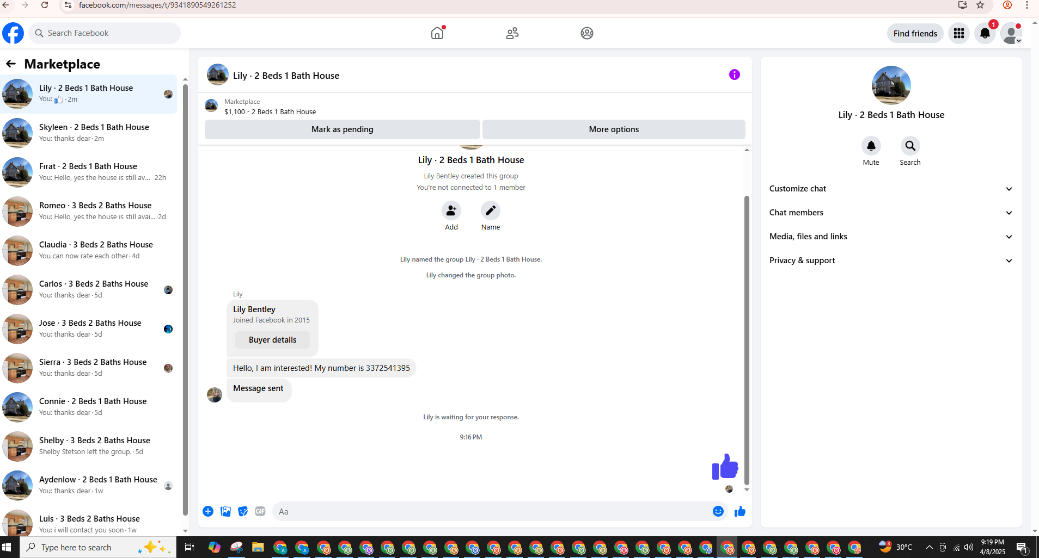Click Mark as pending button
1039x558 pixels.
click(x=343, y=129)
